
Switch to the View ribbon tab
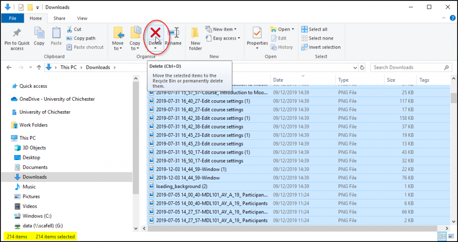[82, 18]
